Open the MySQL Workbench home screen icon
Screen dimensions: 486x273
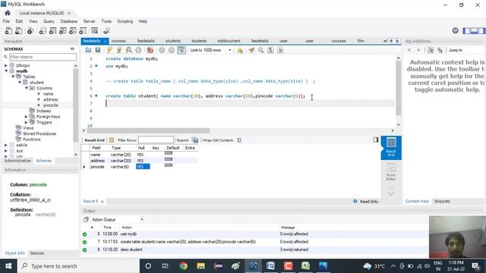(x=8, y=13)
